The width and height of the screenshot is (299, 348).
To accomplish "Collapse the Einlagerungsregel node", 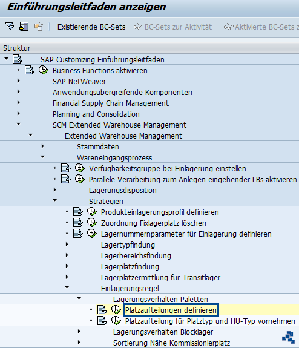I will pyautogui.click(x=67, y=287).
